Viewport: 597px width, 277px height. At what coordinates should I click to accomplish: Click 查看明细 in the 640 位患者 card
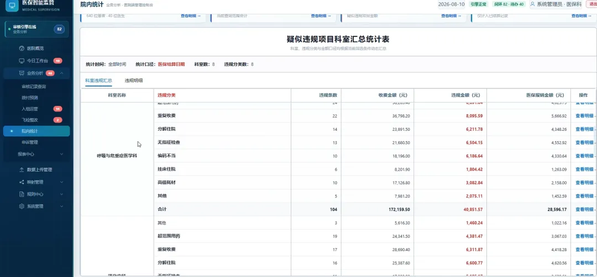[190, 16]
